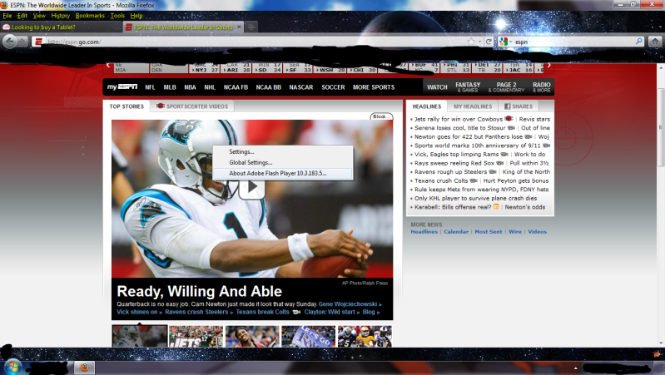
Task: Open NHL in the ESPN nav bar
Action: [x=210, y=87]
